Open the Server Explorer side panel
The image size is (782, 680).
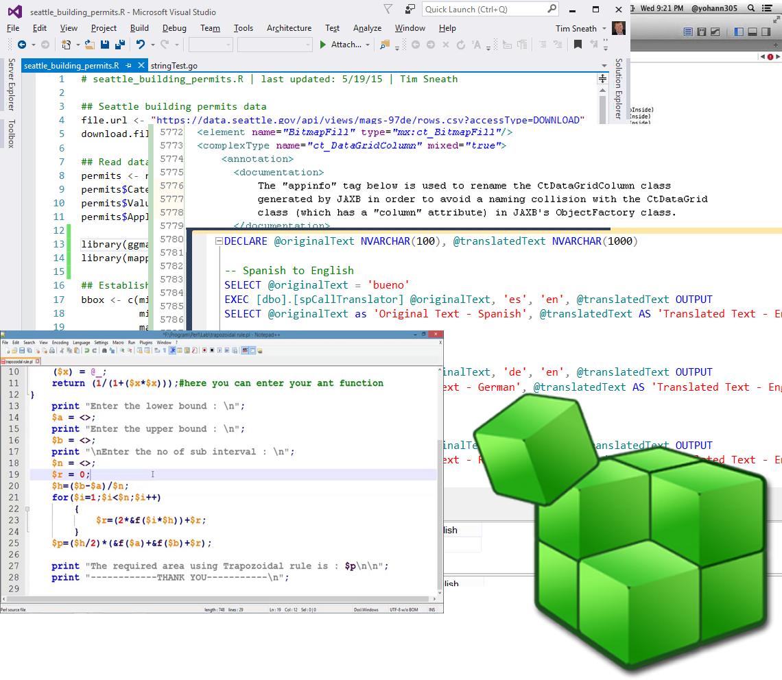tap(11, 84)
